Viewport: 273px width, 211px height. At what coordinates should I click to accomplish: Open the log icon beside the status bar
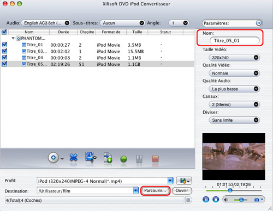(188, 200)
